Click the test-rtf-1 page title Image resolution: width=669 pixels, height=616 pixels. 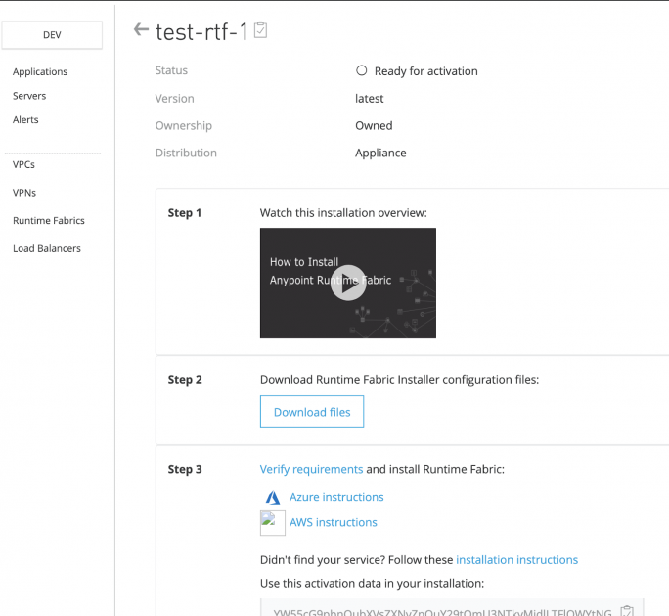click(x=201, y=32)
